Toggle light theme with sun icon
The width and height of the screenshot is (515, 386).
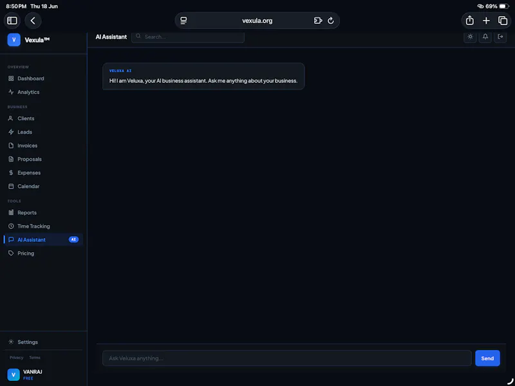(470, 37)
